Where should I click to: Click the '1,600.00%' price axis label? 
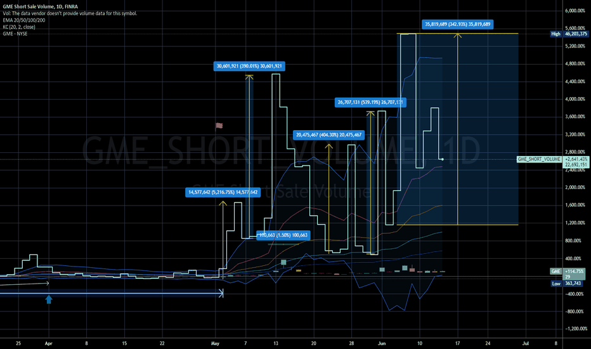(575, 205)
